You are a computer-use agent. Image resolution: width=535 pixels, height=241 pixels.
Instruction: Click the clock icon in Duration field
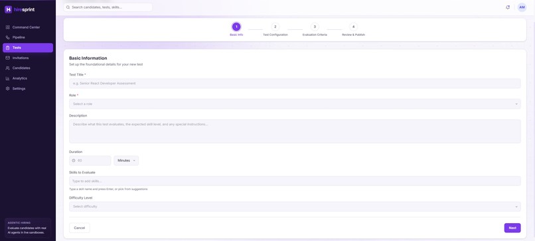coord(74,160)
